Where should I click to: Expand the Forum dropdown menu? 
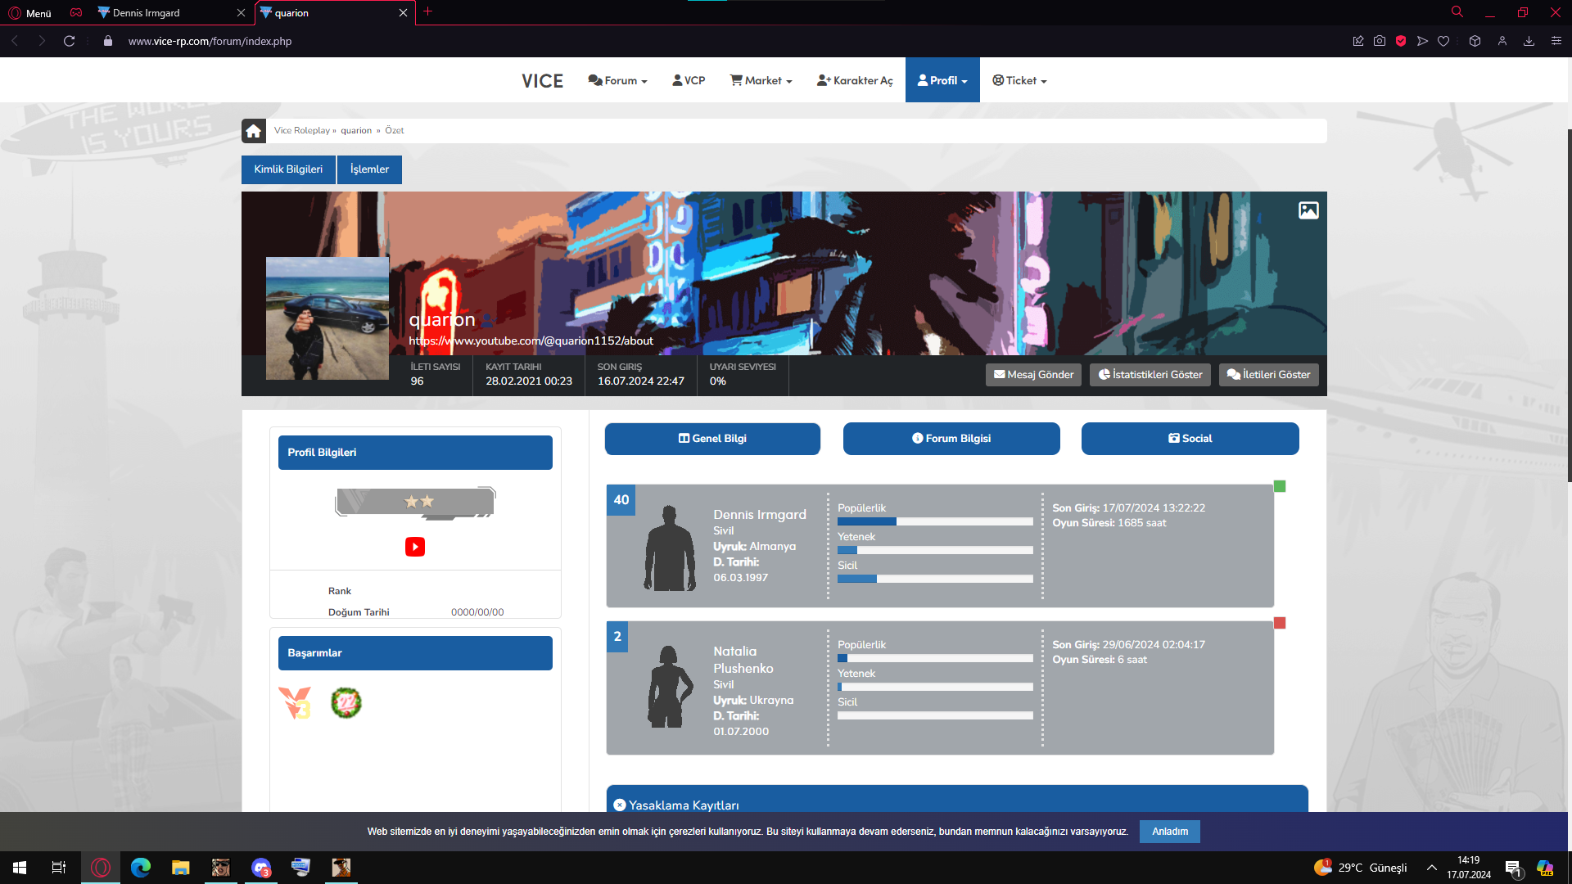pyautogui.click(x=618, y=80)
